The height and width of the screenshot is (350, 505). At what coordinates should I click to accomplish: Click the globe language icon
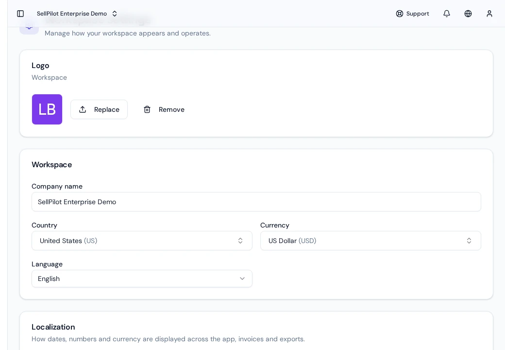[x=468, y=14]
